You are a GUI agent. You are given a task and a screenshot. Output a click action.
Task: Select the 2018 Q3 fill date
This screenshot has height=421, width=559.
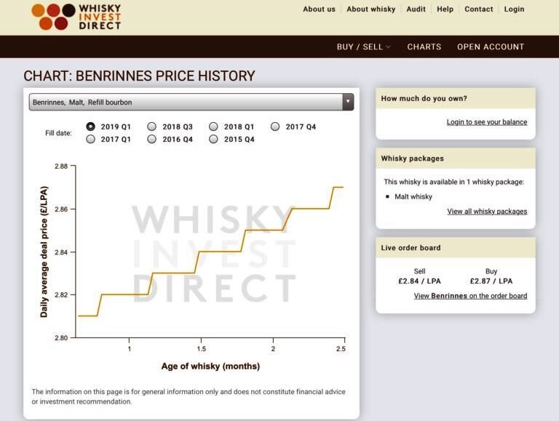[152, 127]
